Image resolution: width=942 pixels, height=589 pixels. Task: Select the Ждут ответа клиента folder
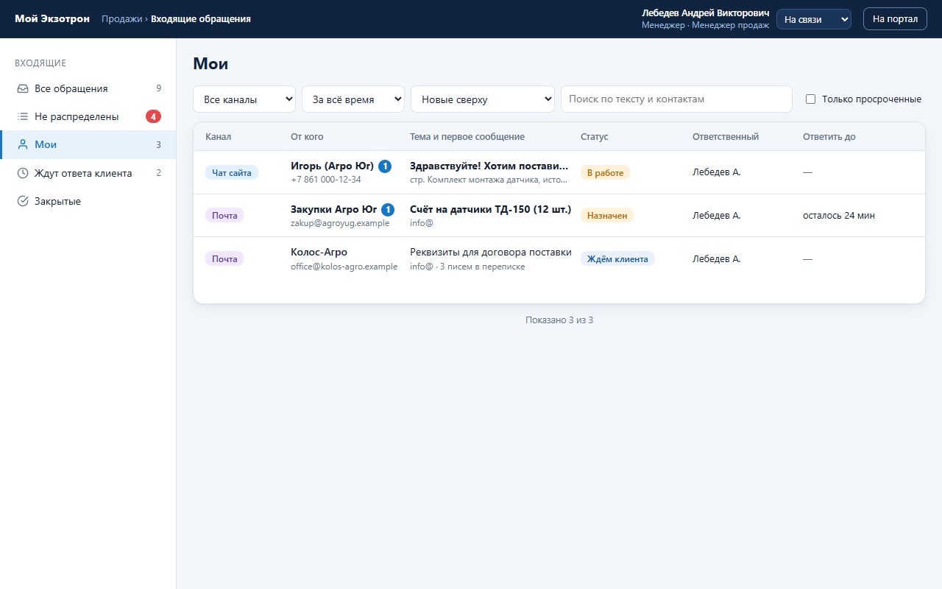pyautogui.click(x=88, y=173)
